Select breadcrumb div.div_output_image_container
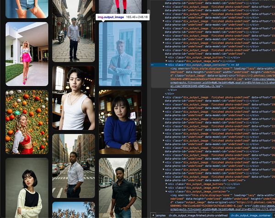The width and height of the screenshot is (275, 218). coord(251,215)
